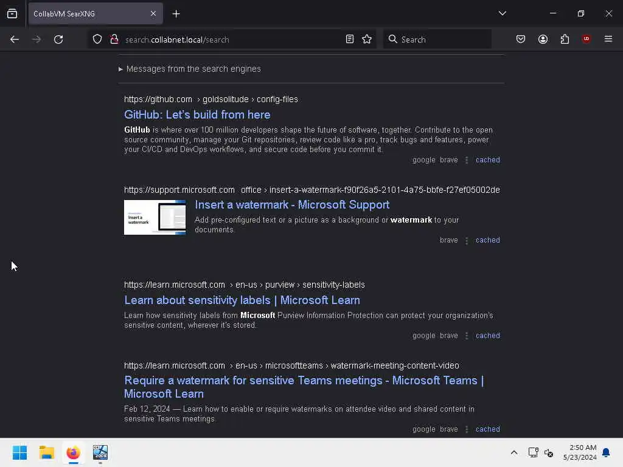The height and width of the screenshot is (467, 623).
Task: Open cached copy of Teams watermark result
Action: 487,429
